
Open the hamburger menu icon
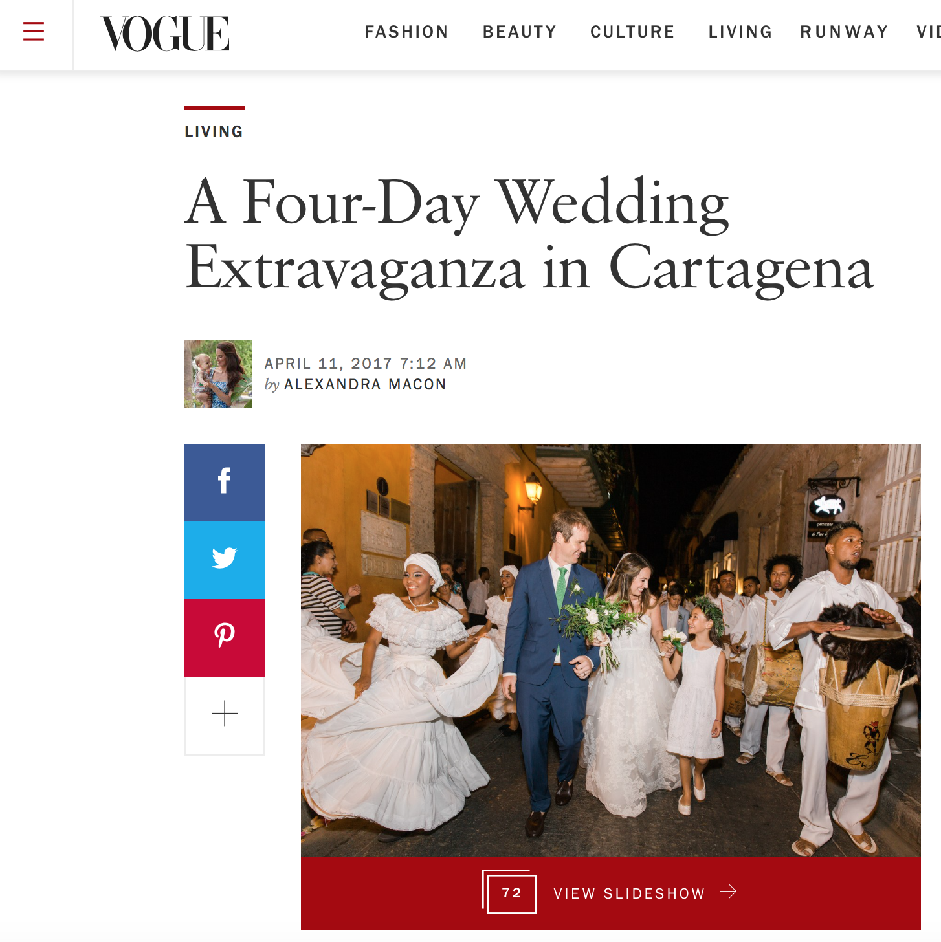pos(34,31)
